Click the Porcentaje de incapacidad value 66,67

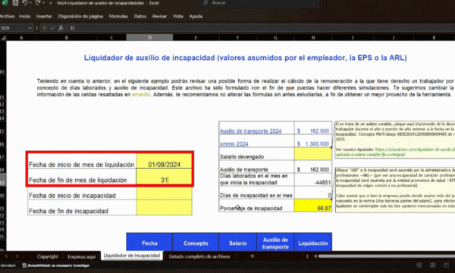[312, 206]
